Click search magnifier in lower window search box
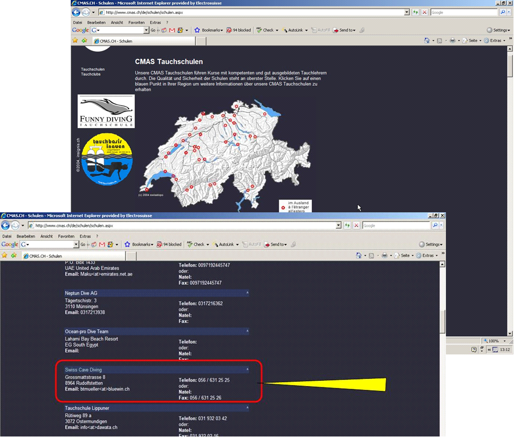514x437 pixels. (x=435, y=226)
